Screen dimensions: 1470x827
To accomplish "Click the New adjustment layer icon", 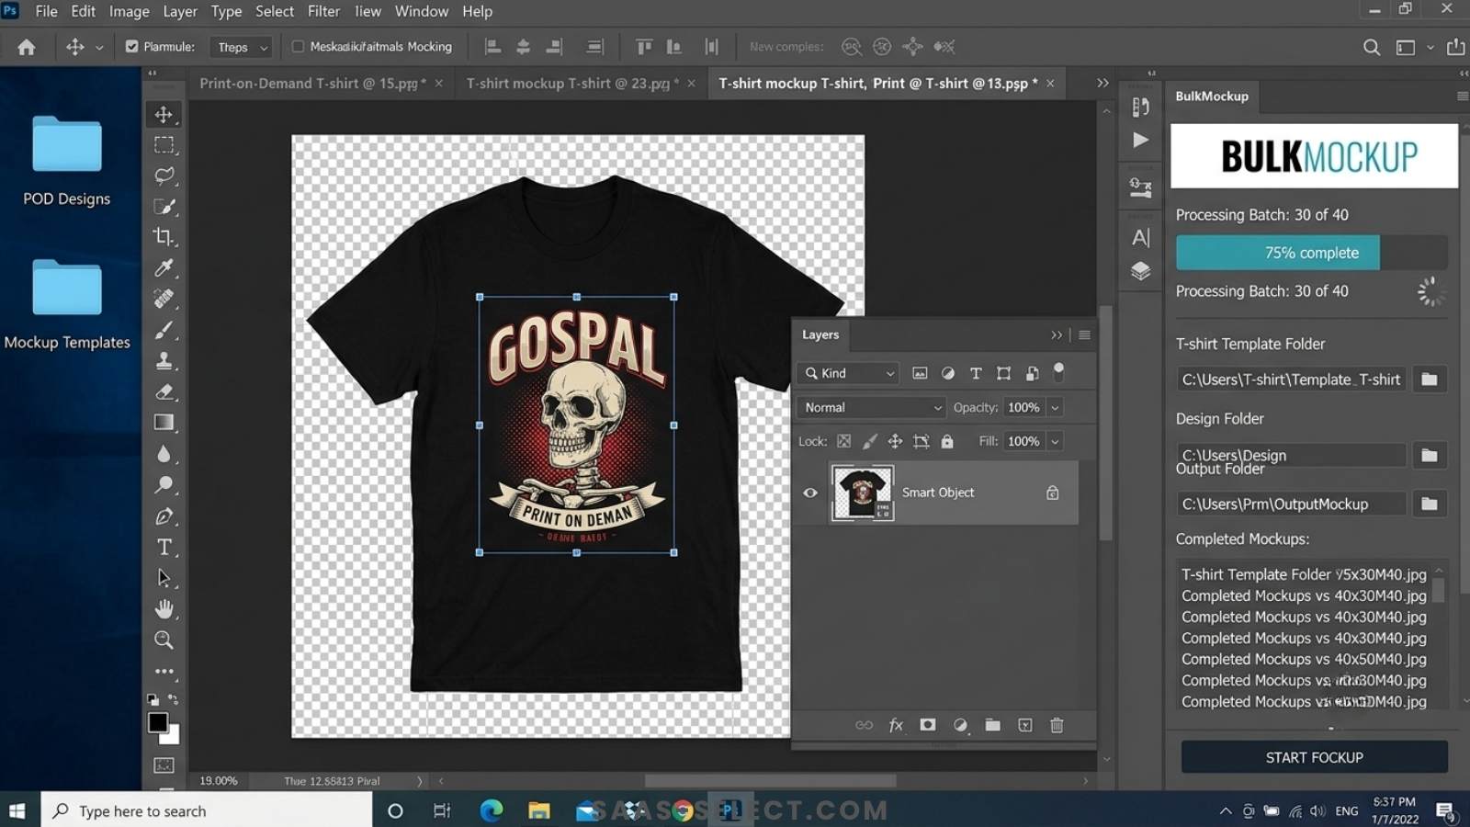I will (960, 725).
